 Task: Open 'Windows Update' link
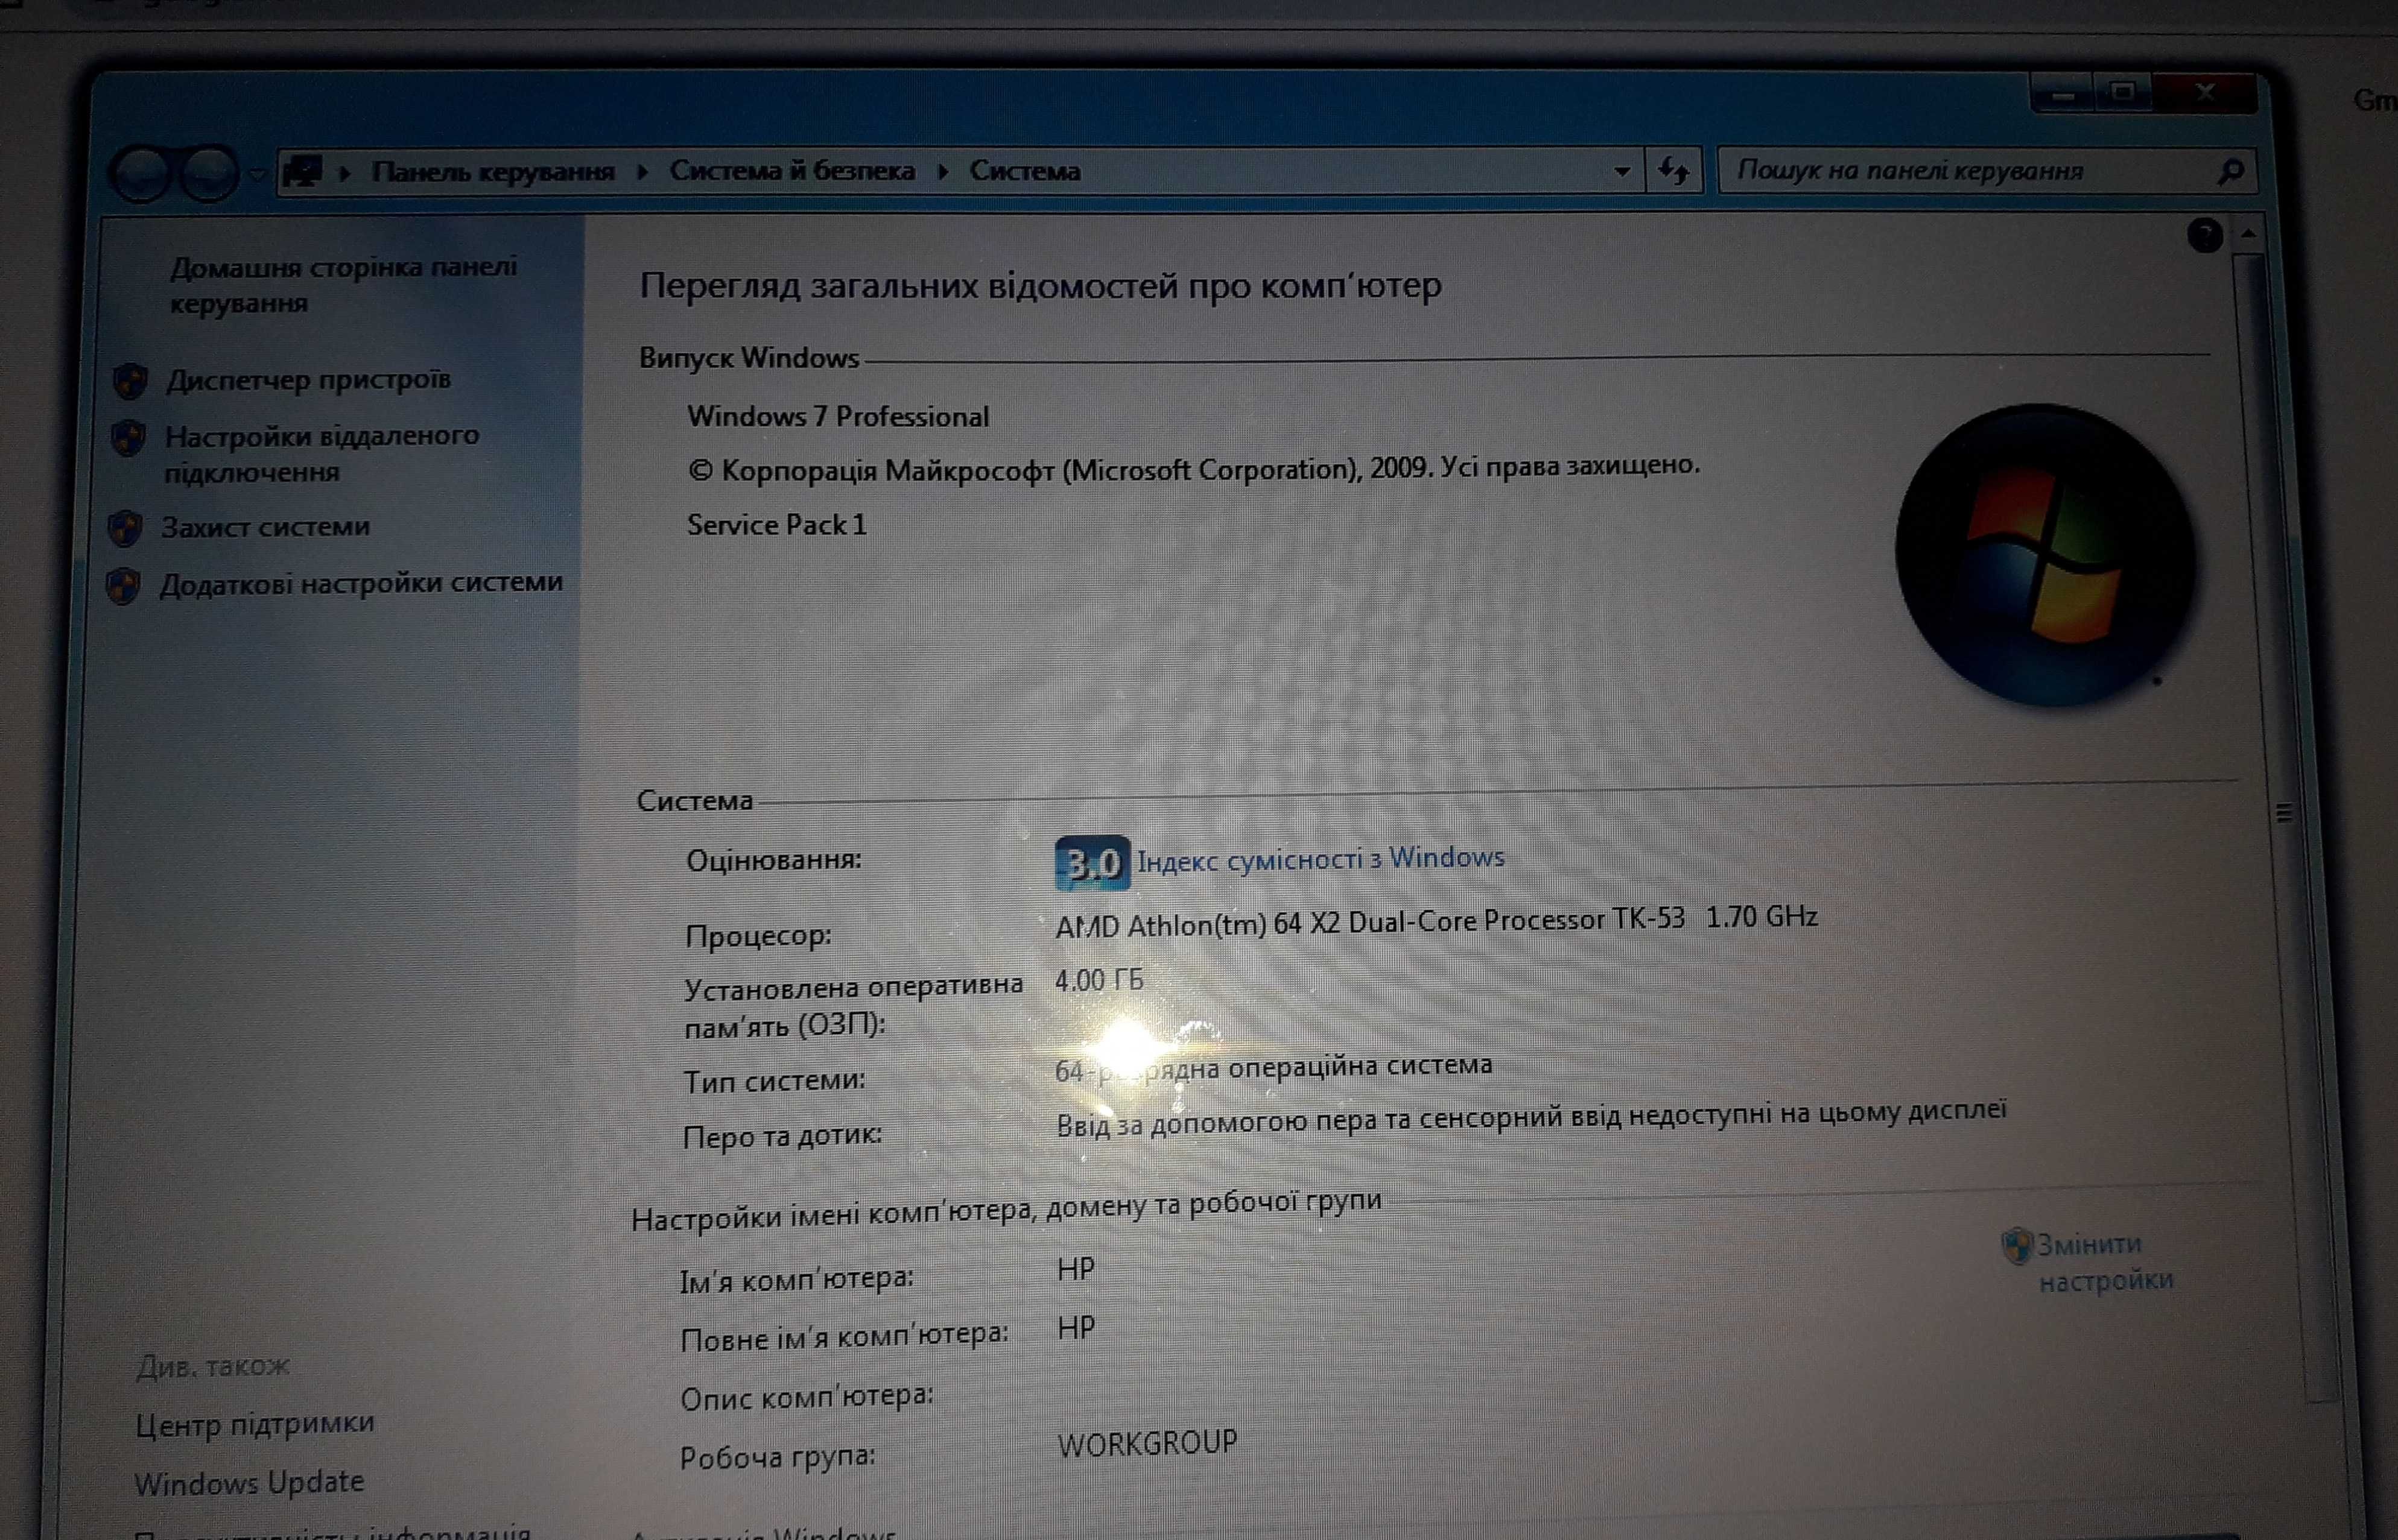tap(249, 1483)
